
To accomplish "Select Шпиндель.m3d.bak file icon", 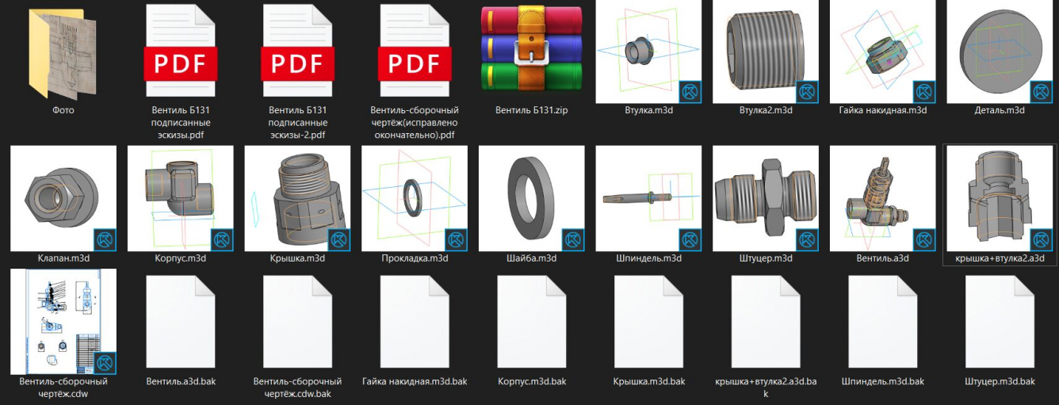I will (x=882, y=321).
